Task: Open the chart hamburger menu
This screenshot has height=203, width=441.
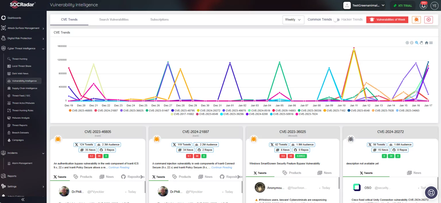Action: click(x=431, y=43)
